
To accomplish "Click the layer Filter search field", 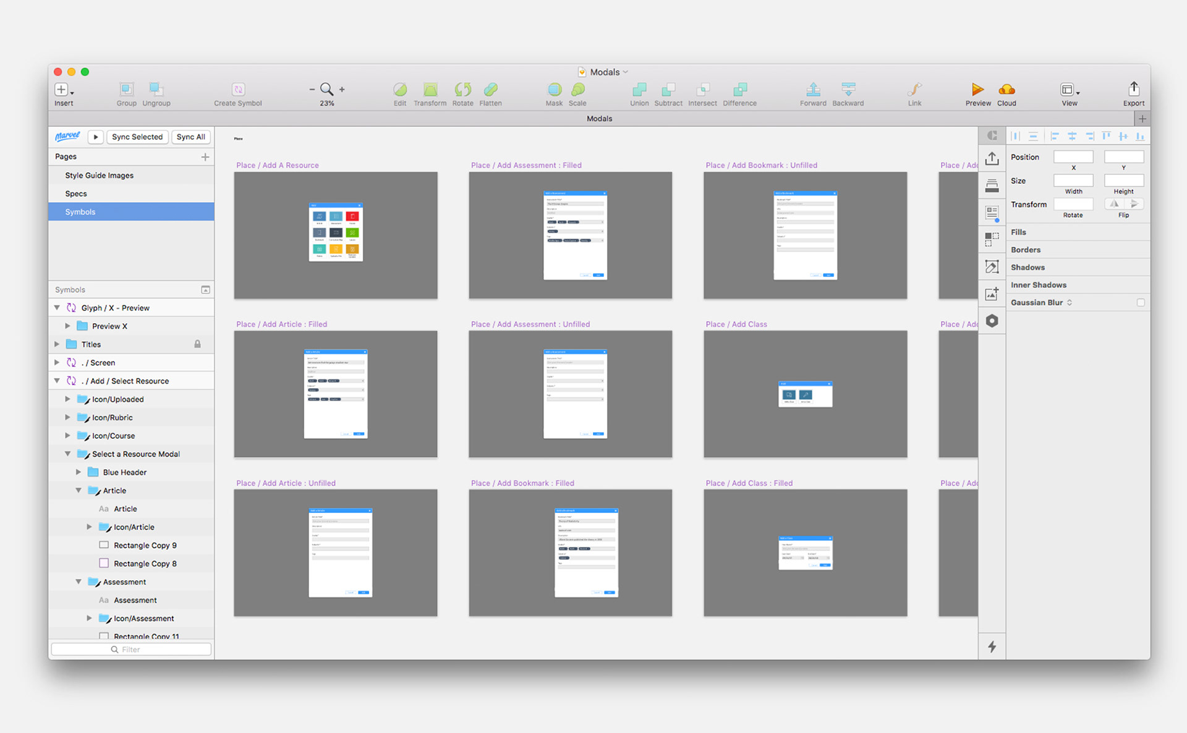I will tap(131, 649).
